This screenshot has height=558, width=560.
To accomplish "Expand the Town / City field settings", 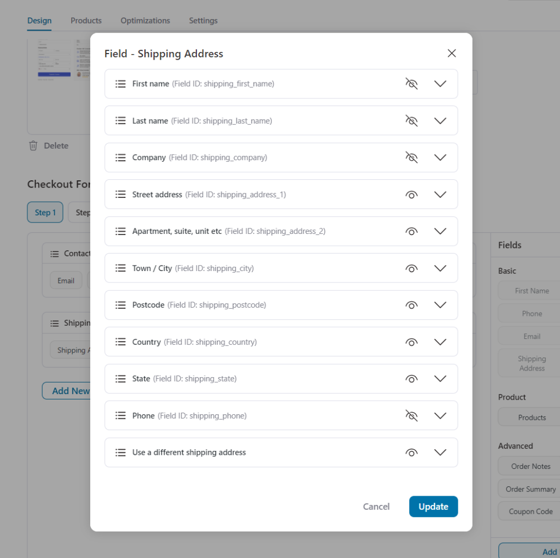I will point(440,268).
